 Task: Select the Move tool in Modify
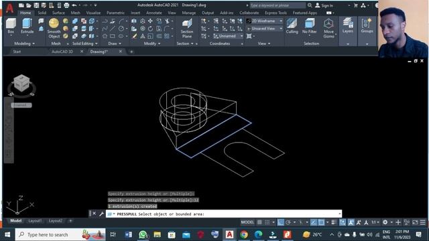(x=150, y=21)
